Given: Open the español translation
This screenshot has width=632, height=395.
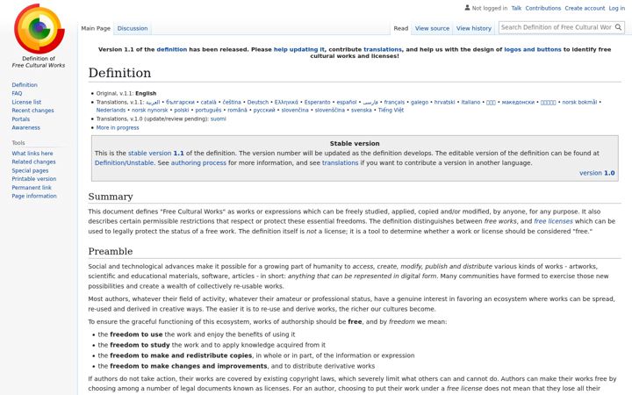Looking at the screenshot, I should click(347, 102).
